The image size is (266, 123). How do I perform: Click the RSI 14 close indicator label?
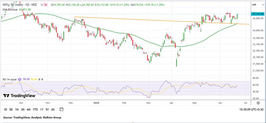(x=9, y=79)
